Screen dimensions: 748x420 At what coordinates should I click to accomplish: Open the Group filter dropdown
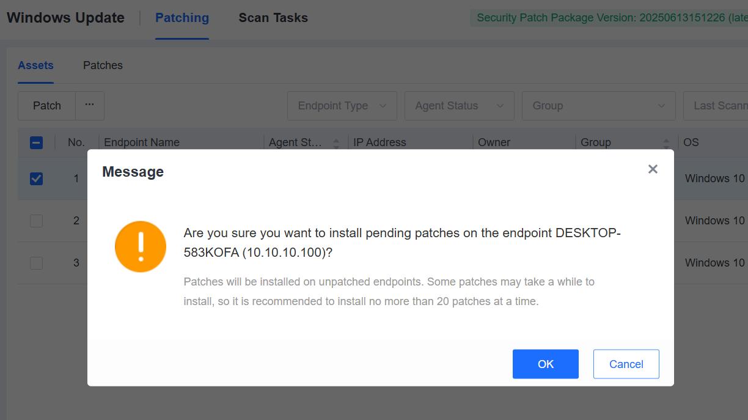click(599, 106)
